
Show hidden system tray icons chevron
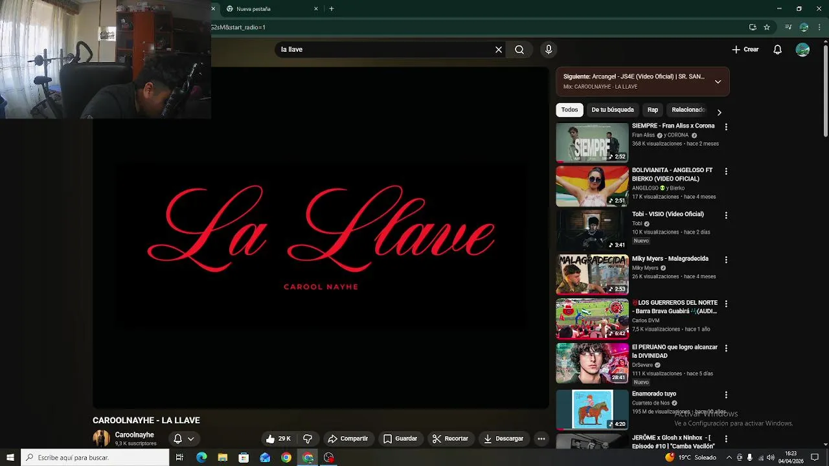(x=729, y=458)
